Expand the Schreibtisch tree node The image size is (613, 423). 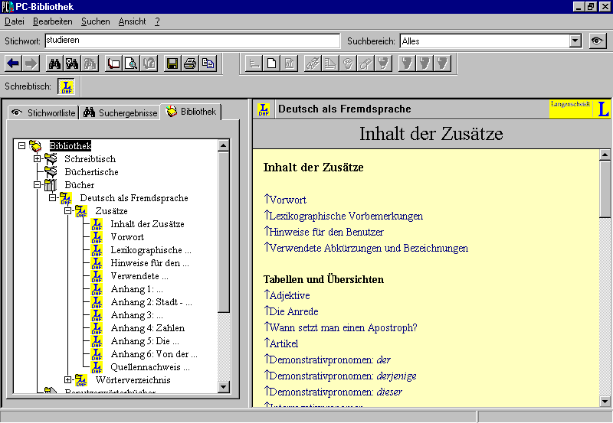coord(37,158)
